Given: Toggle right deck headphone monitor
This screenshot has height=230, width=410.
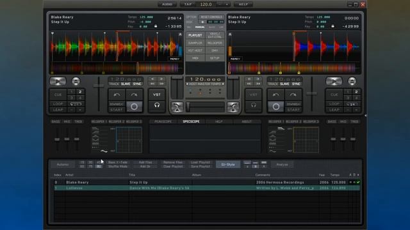Looking at the screenshot, I should pos(254,105).
